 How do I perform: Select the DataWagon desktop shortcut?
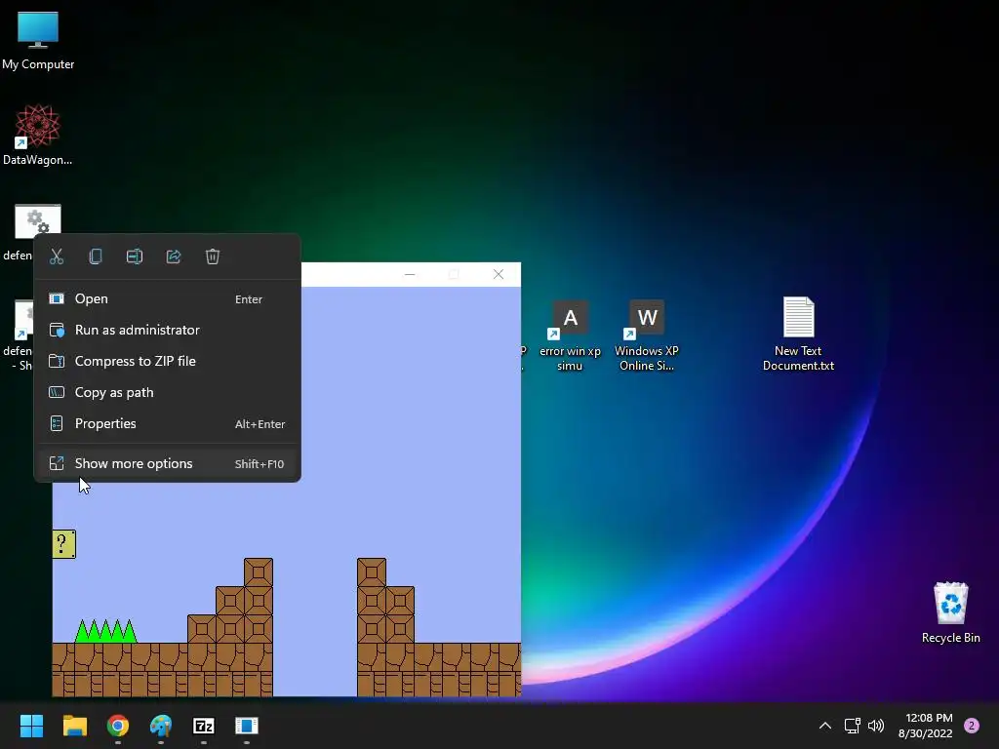pyautogui.click(x=38, y=135)
